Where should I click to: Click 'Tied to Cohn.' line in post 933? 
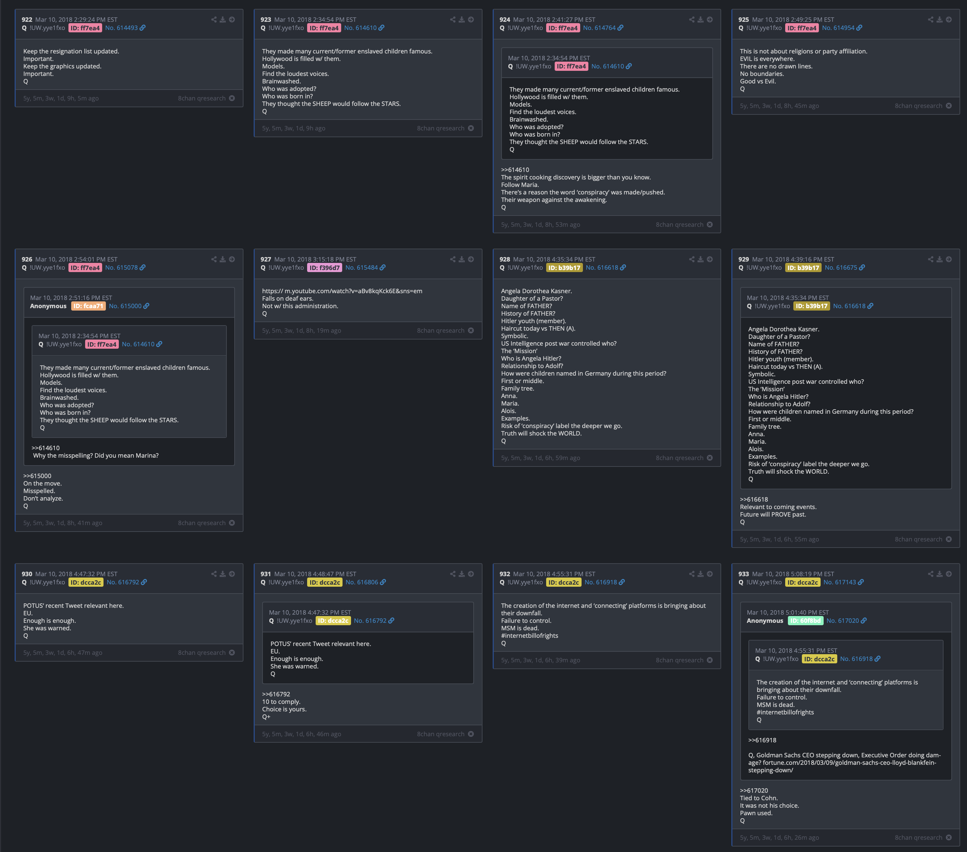pyautogui.click(x=758, y=798)
